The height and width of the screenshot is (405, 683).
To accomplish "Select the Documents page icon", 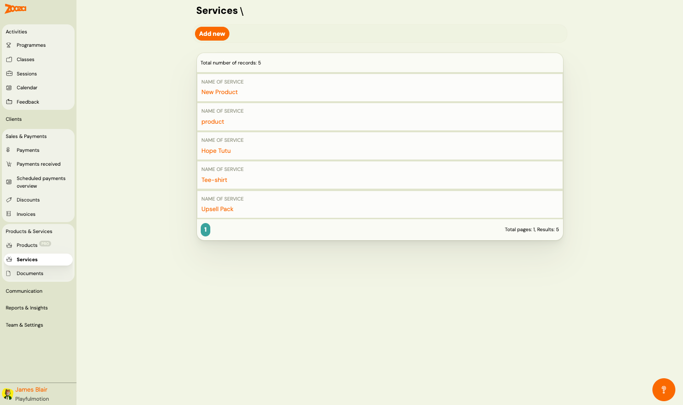I will click(x=9, y=273).
